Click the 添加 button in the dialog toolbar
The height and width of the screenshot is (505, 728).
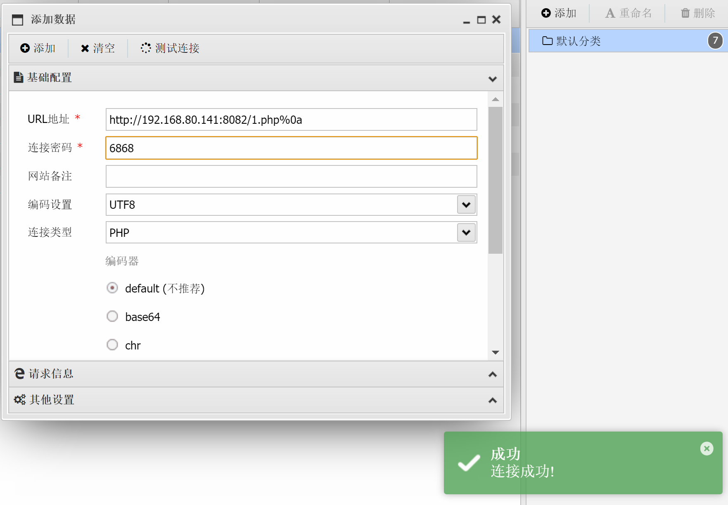coord(38,48)
